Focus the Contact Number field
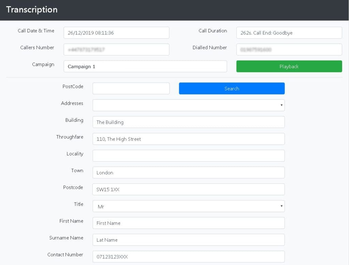Screen dimensions: 349x265 pyautogui.click(x=188, y=256)
